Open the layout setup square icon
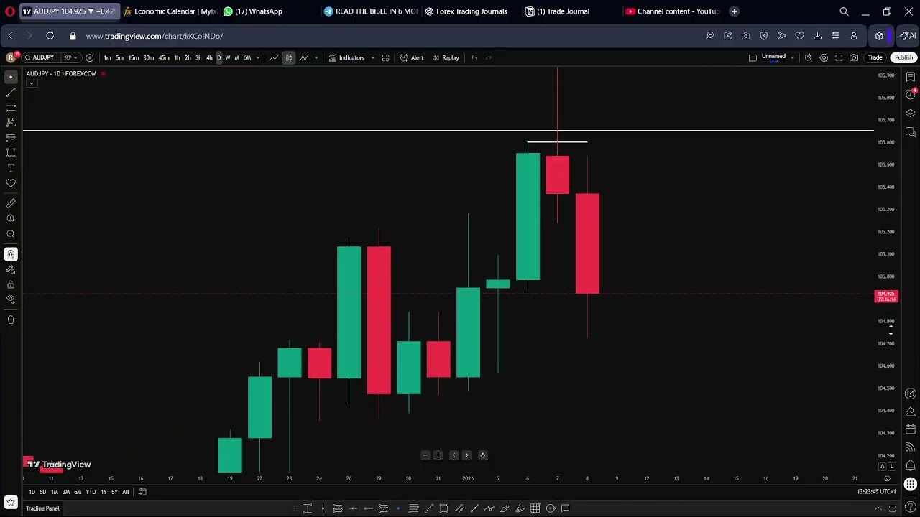This screenshot has width=920, height=517. click(x=753, y=57)
